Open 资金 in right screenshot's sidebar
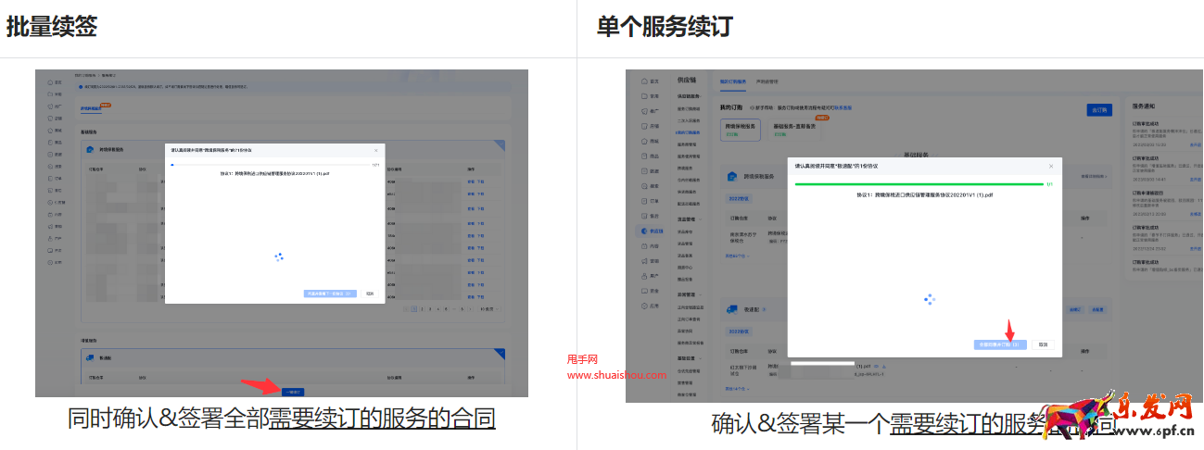This screenshot has height=450, width=1204. [650, 291]
